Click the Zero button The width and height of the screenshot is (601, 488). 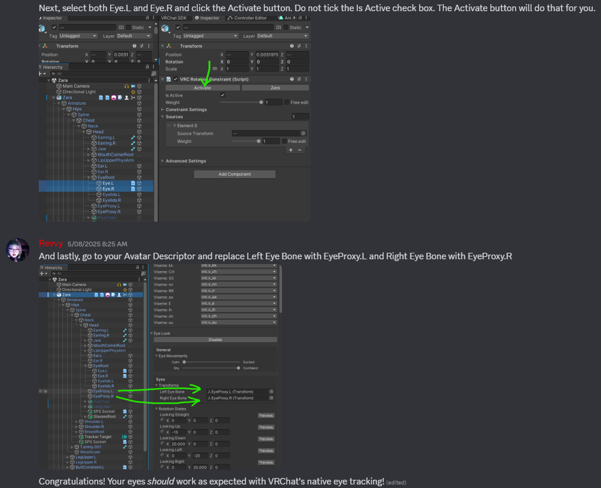(275, 88)
